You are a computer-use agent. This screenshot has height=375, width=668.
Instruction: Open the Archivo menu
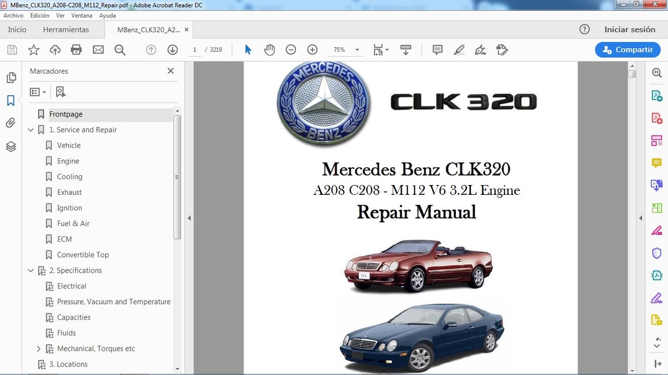(13, 16)
